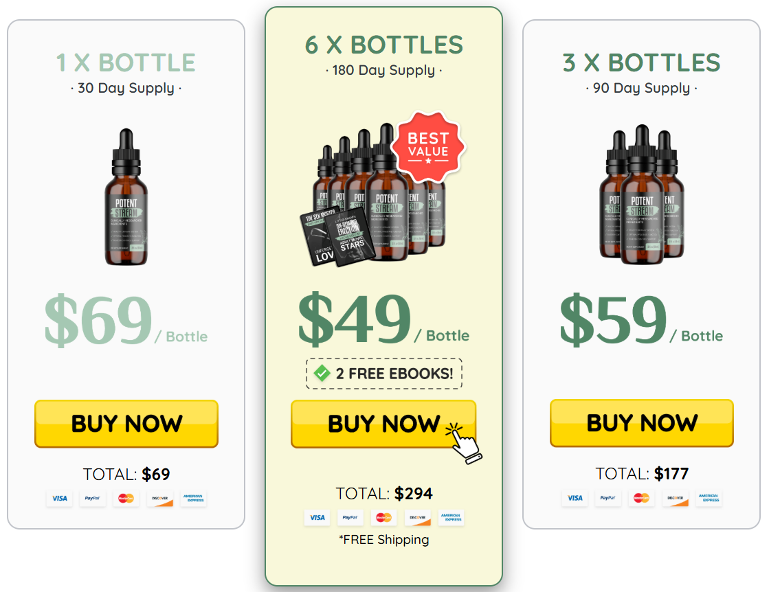This screenshot has width=769, height=592.
Task: Click Buy Now for 3 bottles package
Action: tap(641, 423)
